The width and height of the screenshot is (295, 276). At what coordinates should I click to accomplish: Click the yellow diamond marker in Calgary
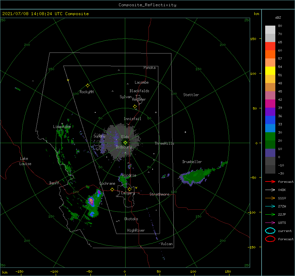[x=129, y=189]
